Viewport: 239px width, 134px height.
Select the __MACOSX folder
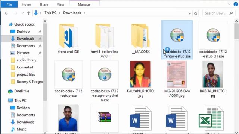pos(140,39)
